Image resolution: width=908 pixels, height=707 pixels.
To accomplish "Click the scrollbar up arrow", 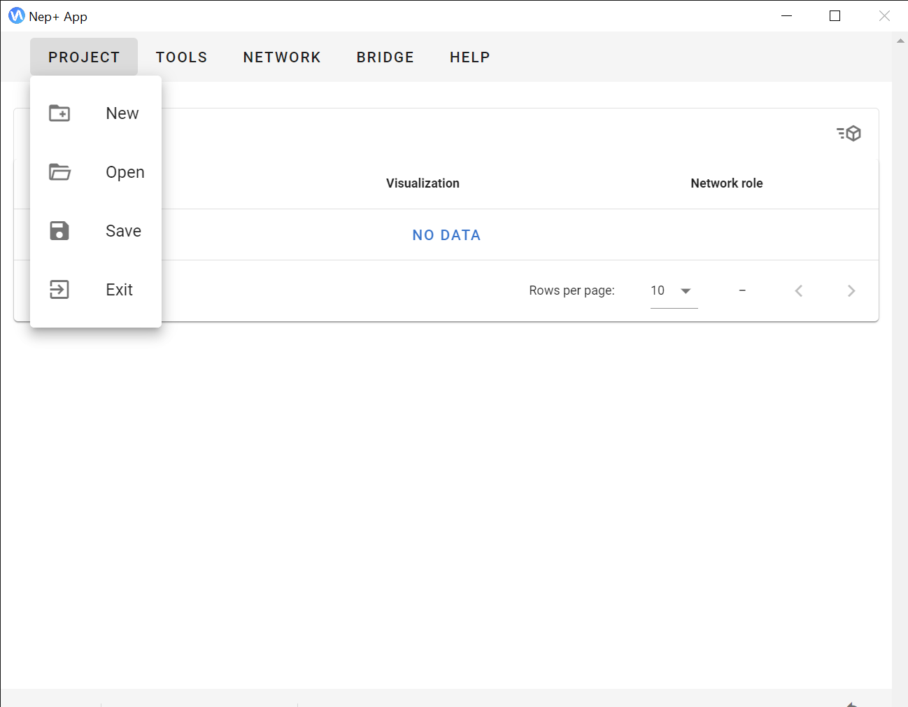I will point(900,41).
